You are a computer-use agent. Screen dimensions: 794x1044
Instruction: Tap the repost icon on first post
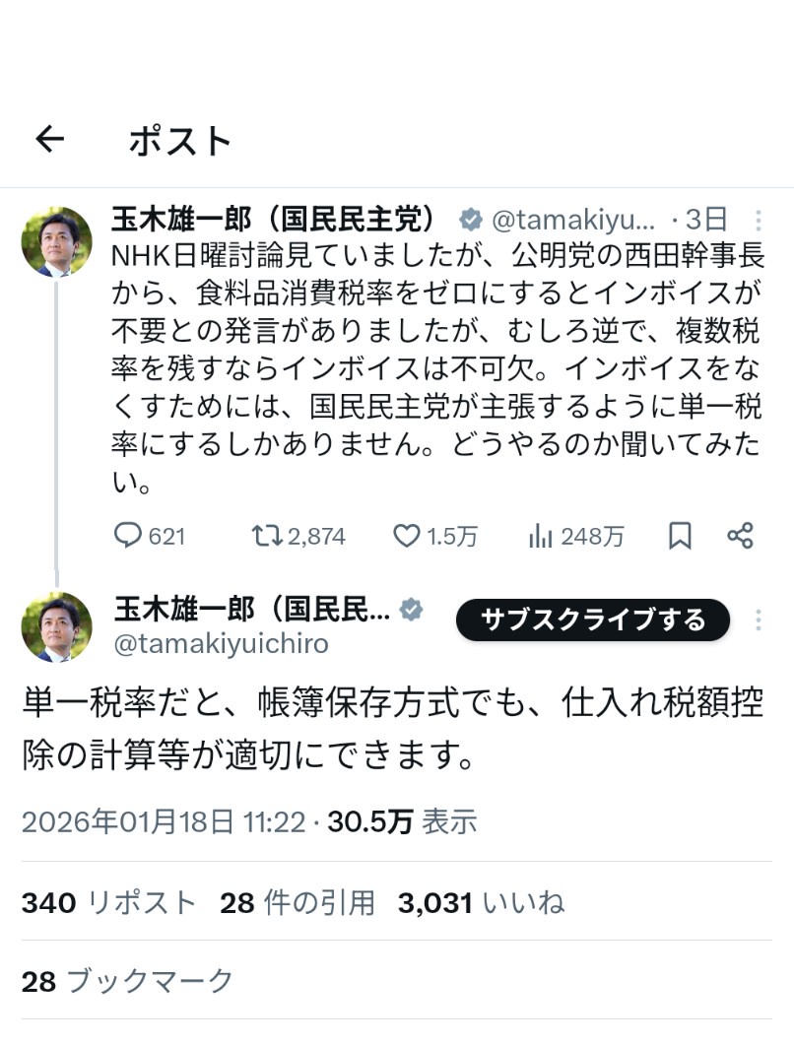[264, 536]
